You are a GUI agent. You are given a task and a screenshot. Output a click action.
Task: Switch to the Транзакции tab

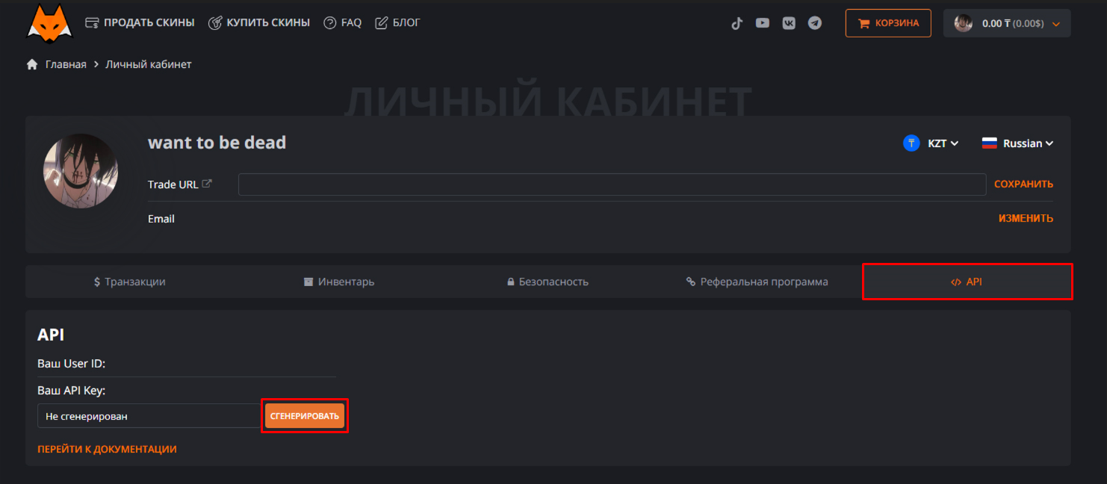[130, 282]
